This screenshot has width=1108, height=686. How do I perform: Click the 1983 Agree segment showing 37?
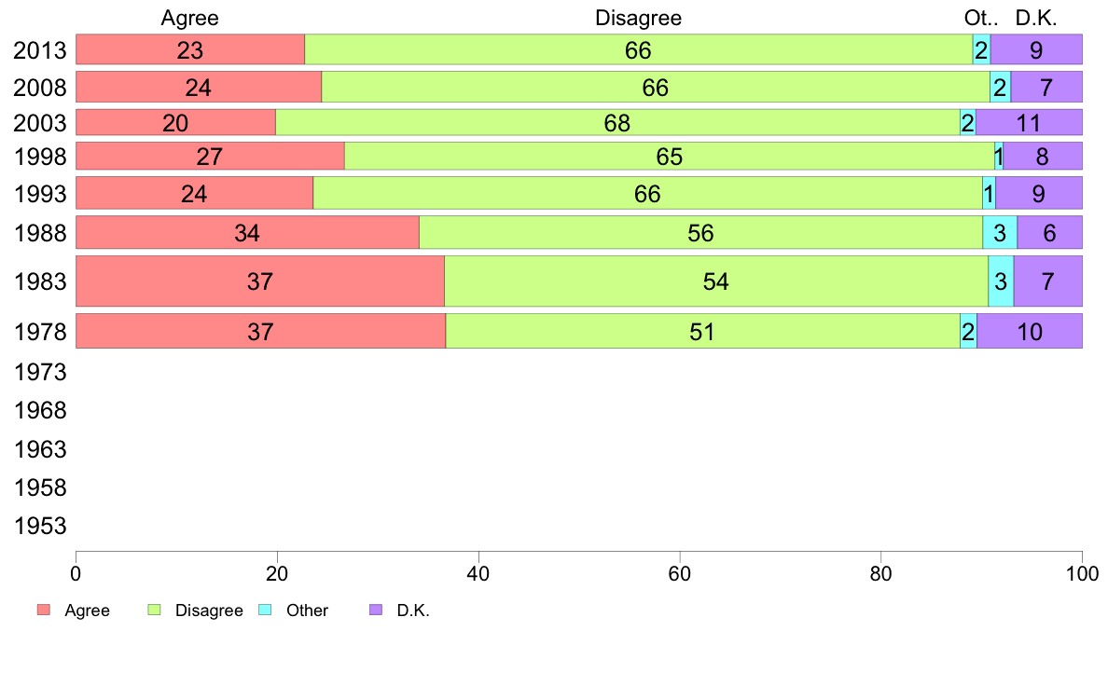(x=259, y=281)
